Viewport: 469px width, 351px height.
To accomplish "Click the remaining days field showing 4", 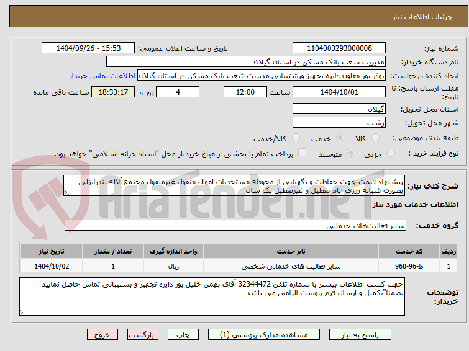I will (x=178, y=92).
